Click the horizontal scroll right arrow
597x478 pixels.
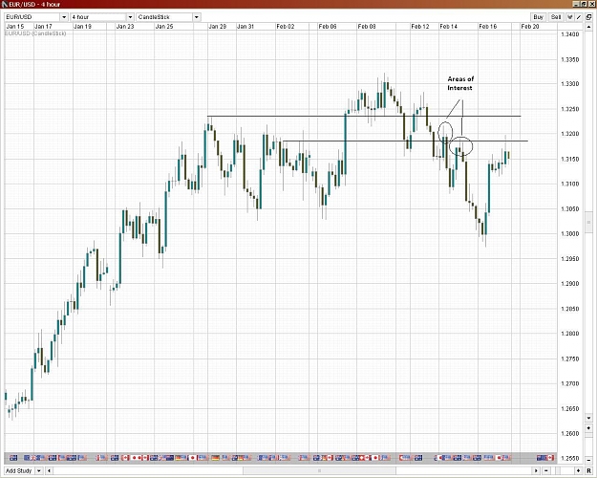tap(536, 470)
